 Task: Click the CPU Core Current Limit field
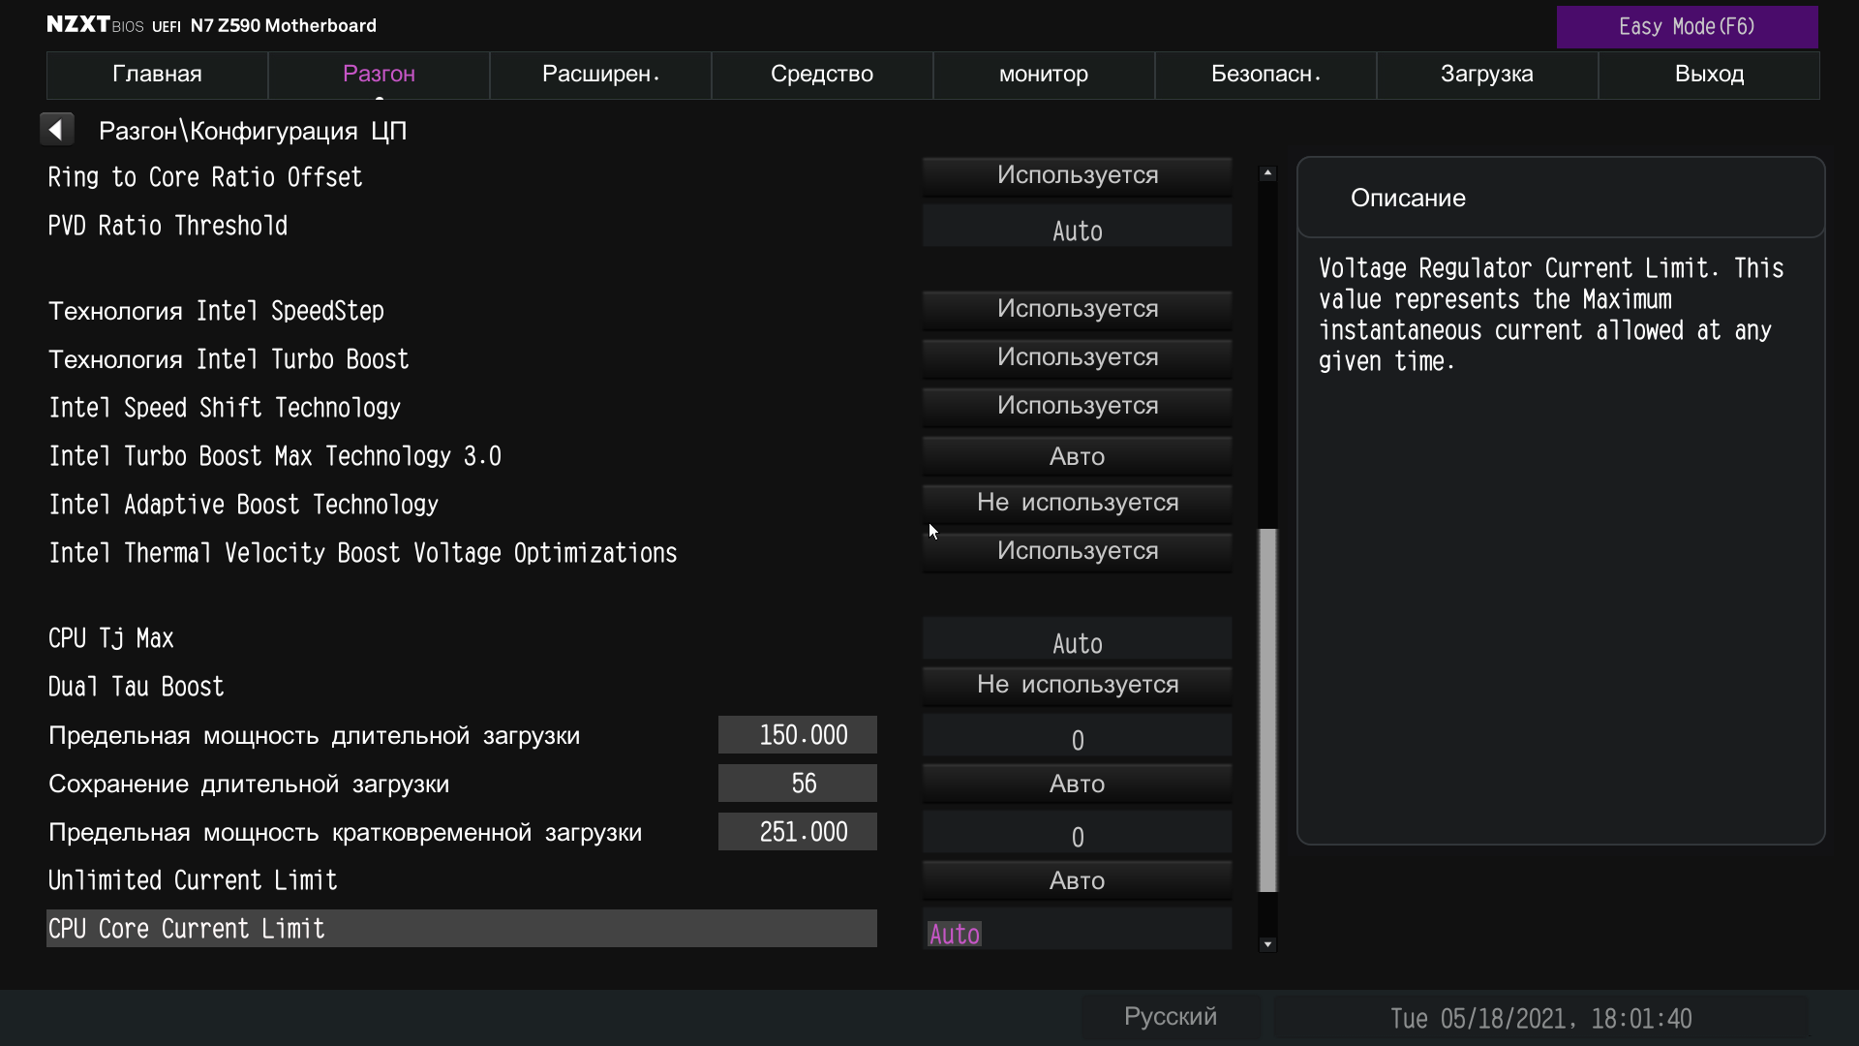coord(1077,933)
